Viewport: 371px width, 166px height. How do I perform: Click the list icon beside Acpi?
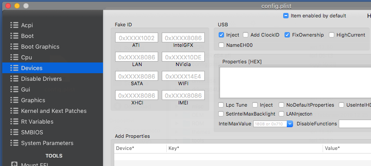pyautogui.click(x=14, y=25)
